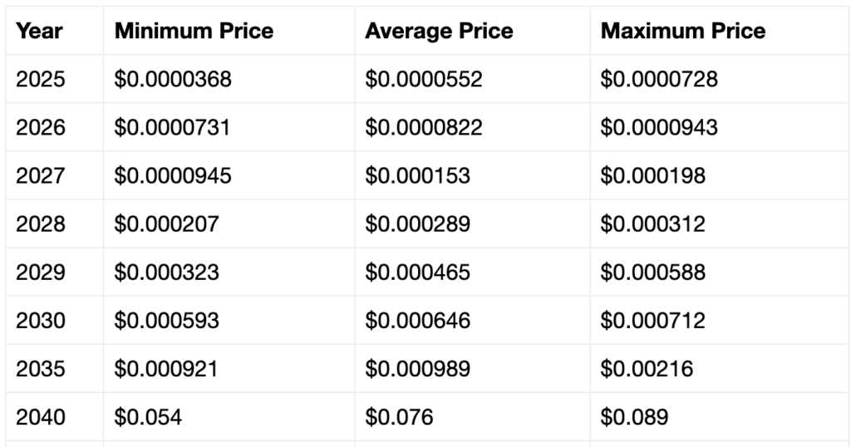Select the 2030 average price $0.000646

[417, 321]
